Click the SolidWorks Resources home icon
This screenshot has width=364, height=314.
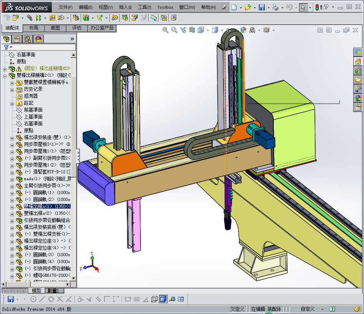(x=358, y=61)
